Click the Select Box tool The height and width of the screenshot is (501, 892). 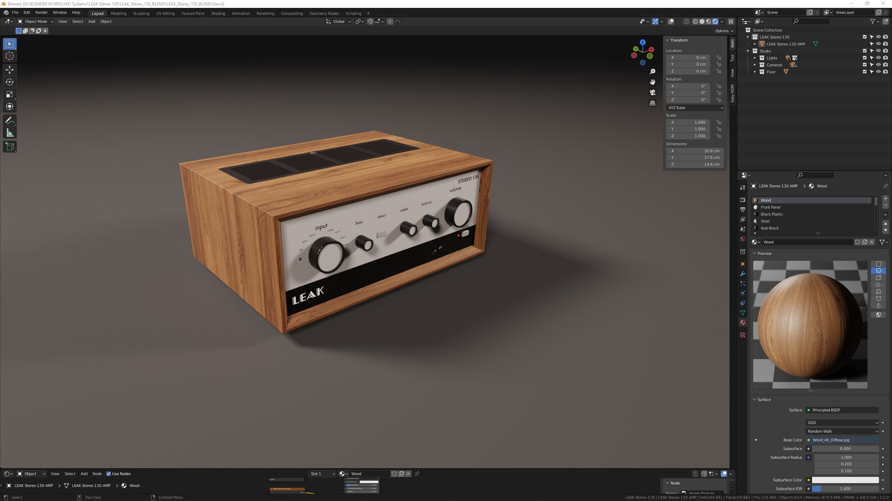coord(10,44)
